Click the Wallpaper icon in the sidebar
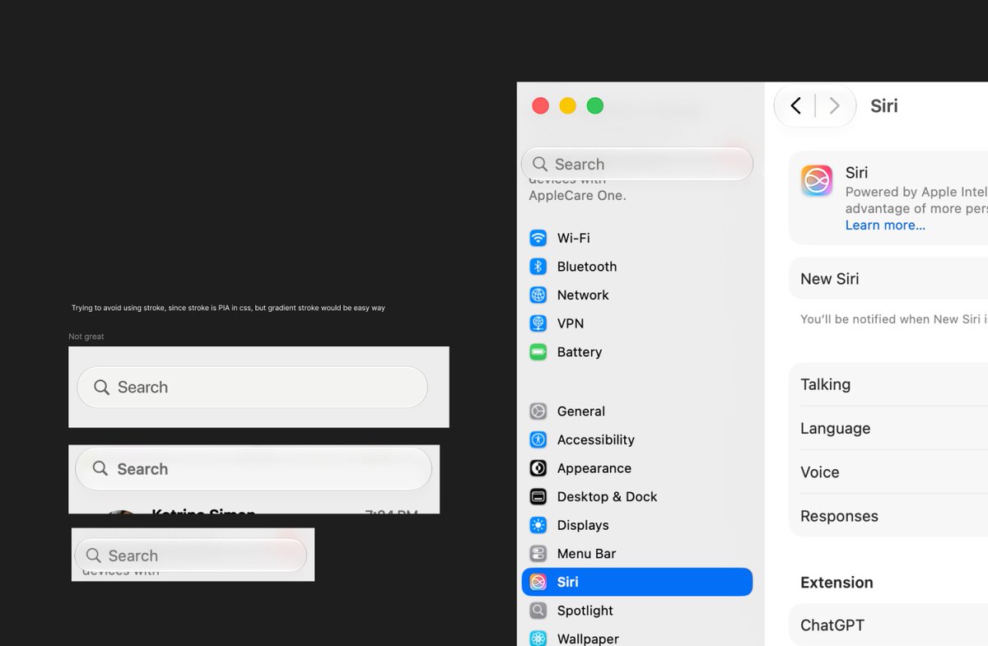The width and height of the screenshot is (988, 646). pyautogui.click(x=538, y=639)
